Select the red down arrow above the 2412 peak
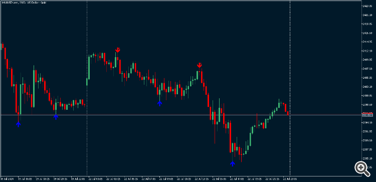The height and width of the screenshot is (182, 376). pos(117,50)
